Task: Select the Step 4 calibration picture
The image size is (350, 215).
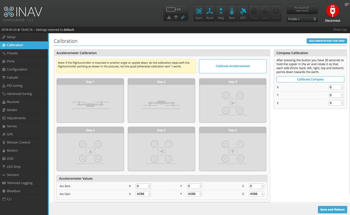Action: 90,149
